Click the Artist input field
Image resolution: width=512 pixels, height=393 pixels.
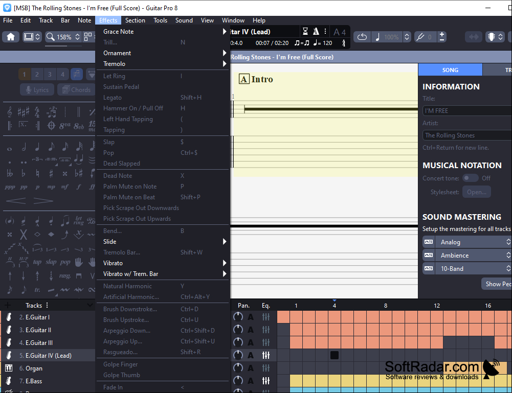point(468,135)
